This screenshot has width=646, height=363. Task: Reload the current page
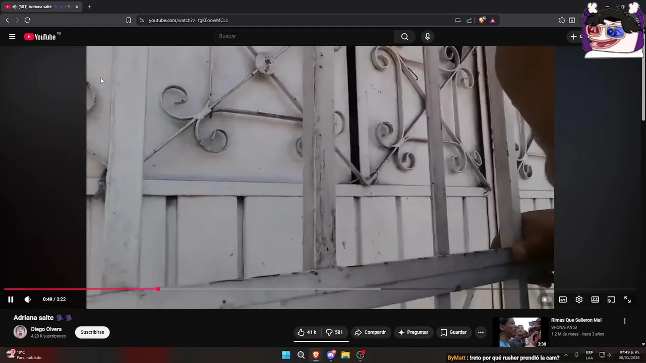tap(28, 20)
